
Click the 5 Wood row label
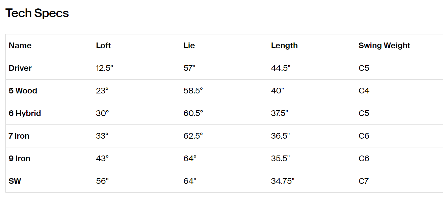(x=23, y=91)
